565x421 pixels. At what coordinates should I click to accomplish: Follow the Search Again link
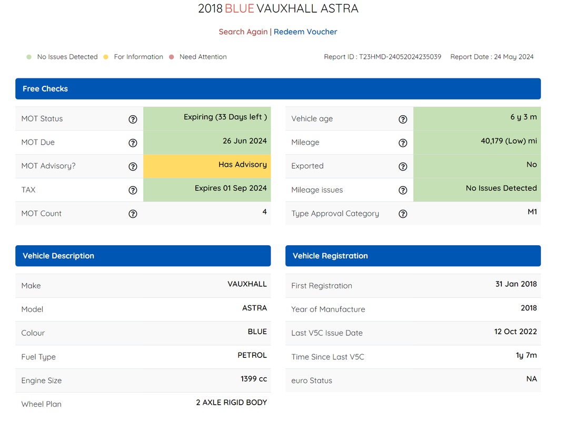[243, 32]
